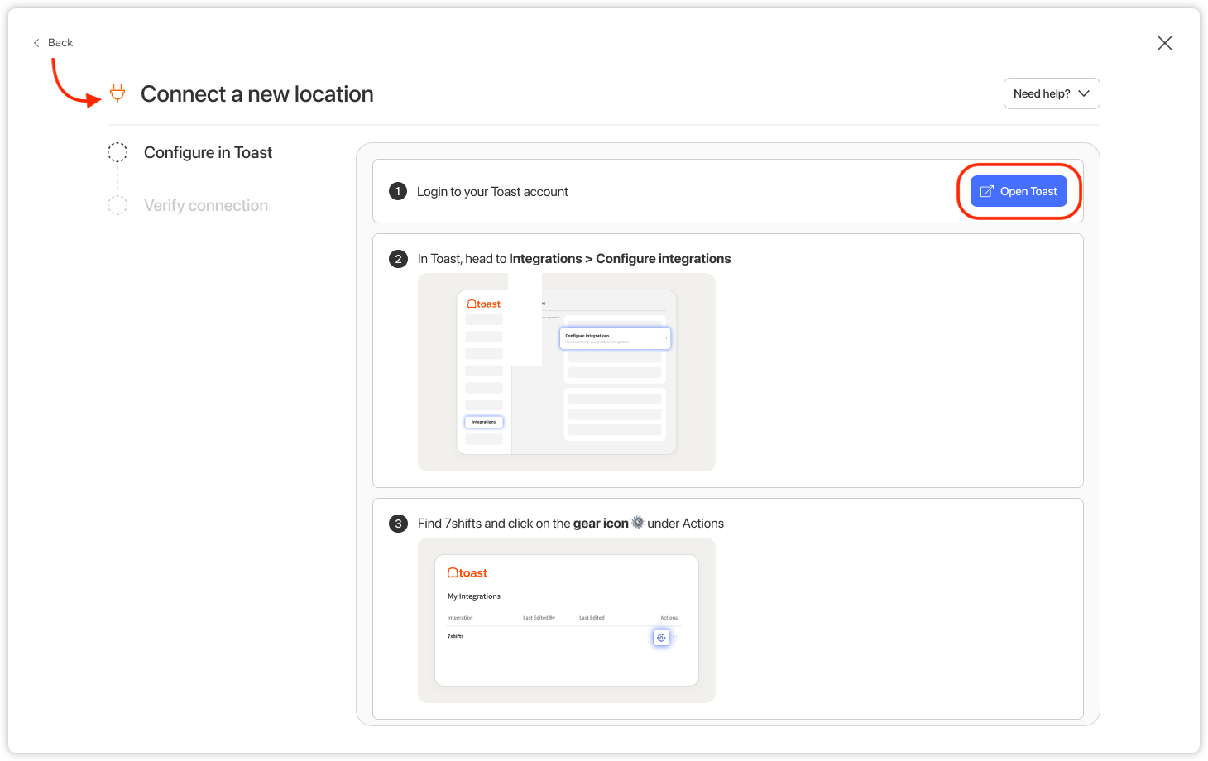This screenshot has width=1208, height=761.
Task: Expand the Need help? dropdown
Action: (1051, 93)
